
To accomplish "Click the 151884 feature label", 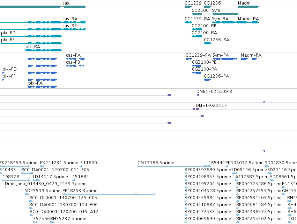I will [x=81, y=177].
